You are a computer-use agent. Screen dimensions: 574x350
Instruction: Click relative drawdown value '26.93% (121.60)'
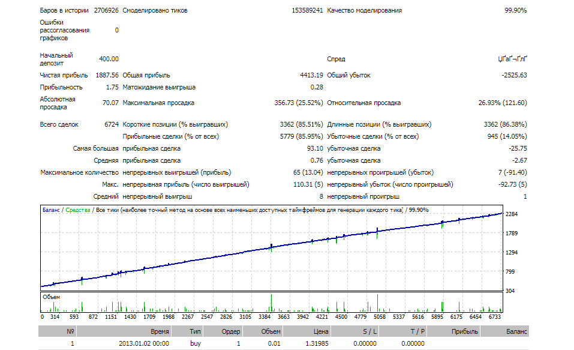[x=503, y=103]
